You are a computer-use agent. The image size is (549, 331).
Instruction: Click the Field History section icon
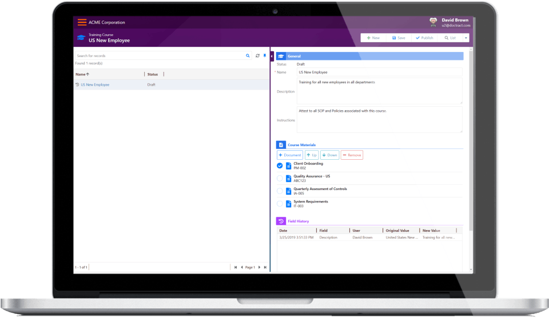(281, 221)
